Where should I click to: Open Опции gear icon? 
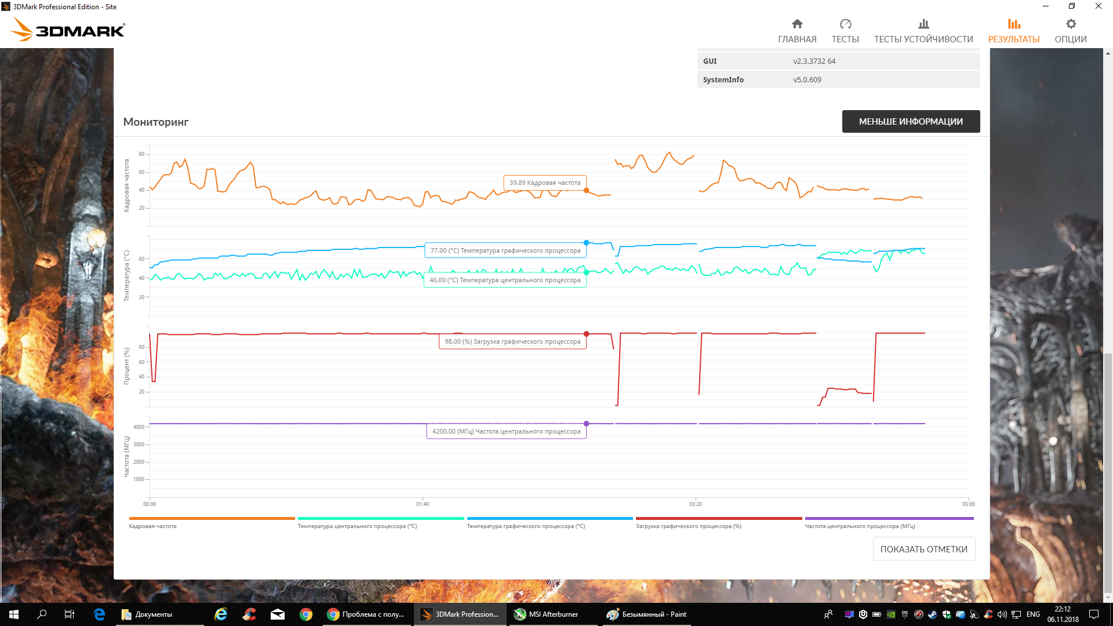1071,24
